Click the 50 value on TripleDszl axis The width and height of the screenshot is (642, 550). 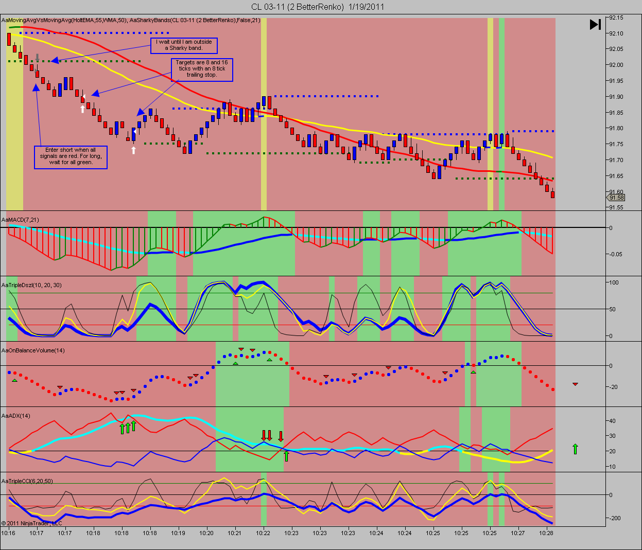click(612, 309)
